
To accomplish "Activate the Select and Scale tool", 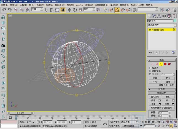I will coord(81,10).
